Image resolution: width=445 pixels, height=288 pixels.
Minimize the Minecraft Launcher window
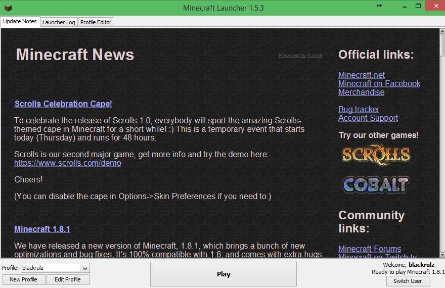point(405,6)
